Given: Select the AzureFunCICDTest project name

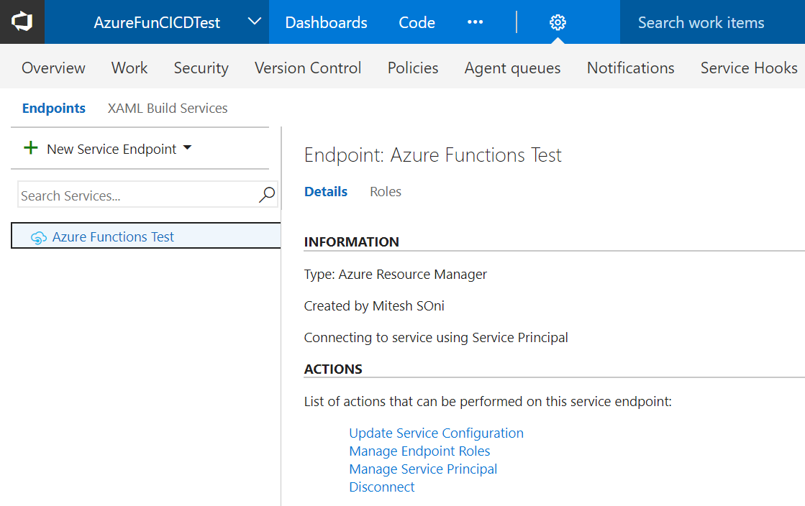Looking at the screenshot, I should (157, 22).
